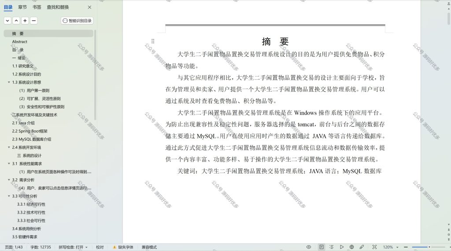Open the 查找和替换 tab
Image resolution: width=451 pixels, height=251 pixels.
[x=58, y=7]
